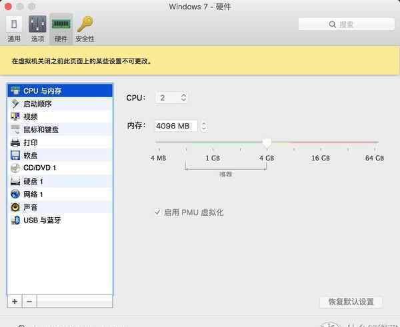
Task: Select the 声音 sound item
Action: [x=60, y=207]
